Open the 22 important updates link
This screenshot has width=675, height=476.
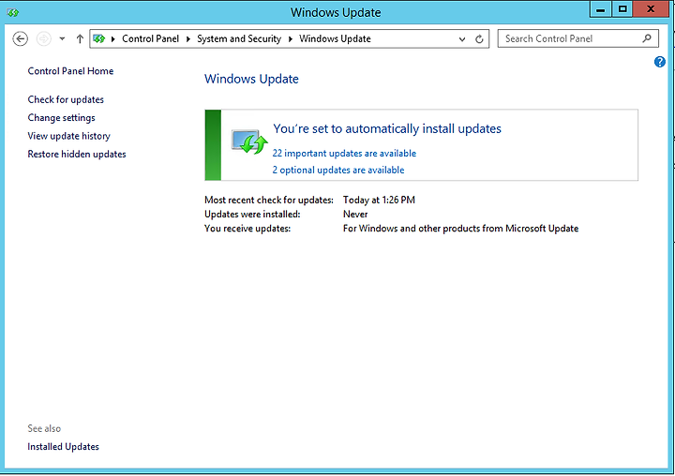pos(344,154)
